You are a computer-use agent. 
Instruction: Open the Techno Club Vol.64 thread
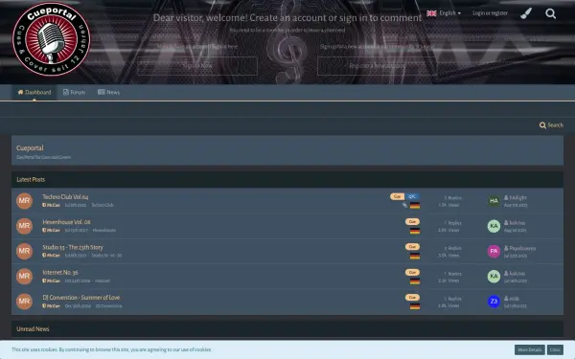pos(65,196)
